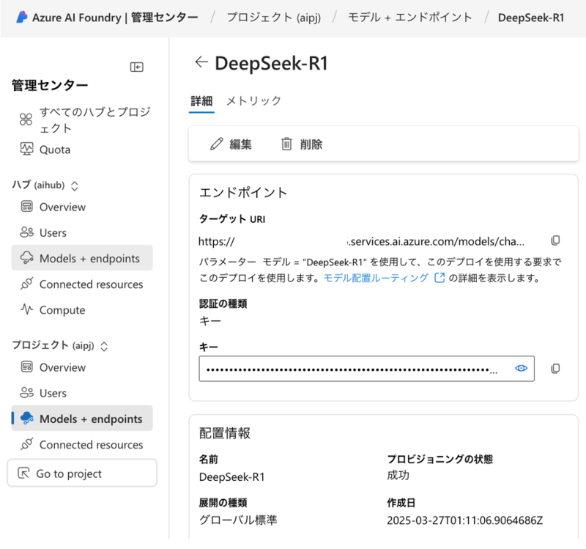Click the 配置情報 section heading
586x549 pixels.
click(225, 433)
